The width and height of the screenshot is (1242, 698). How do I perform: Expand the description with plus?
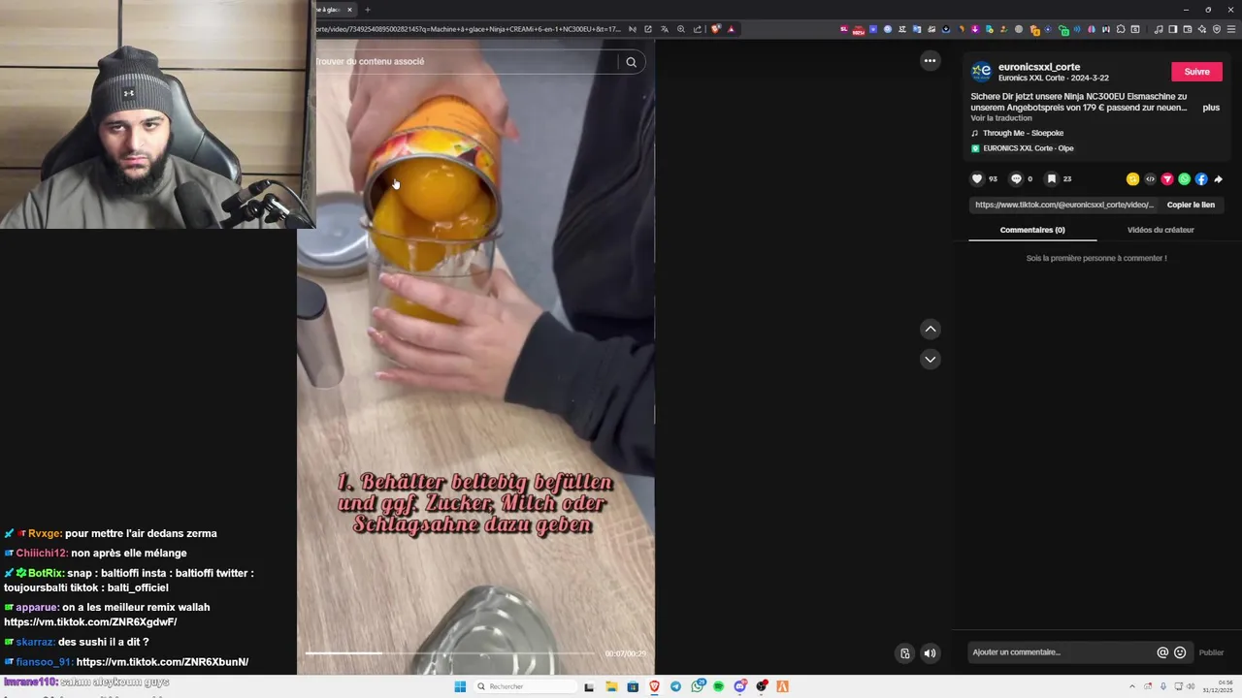coord(1211,108)
